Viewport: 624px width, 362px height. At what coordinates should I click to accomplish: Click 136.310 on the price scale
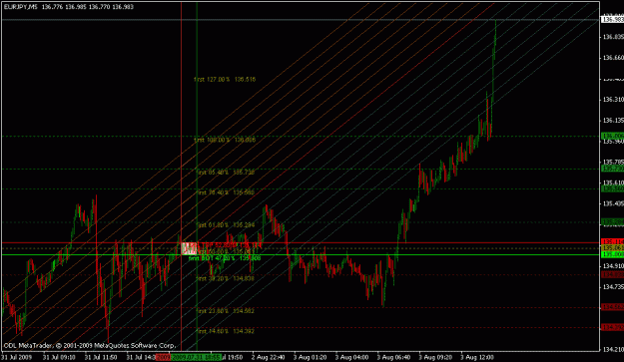point(613,100)
